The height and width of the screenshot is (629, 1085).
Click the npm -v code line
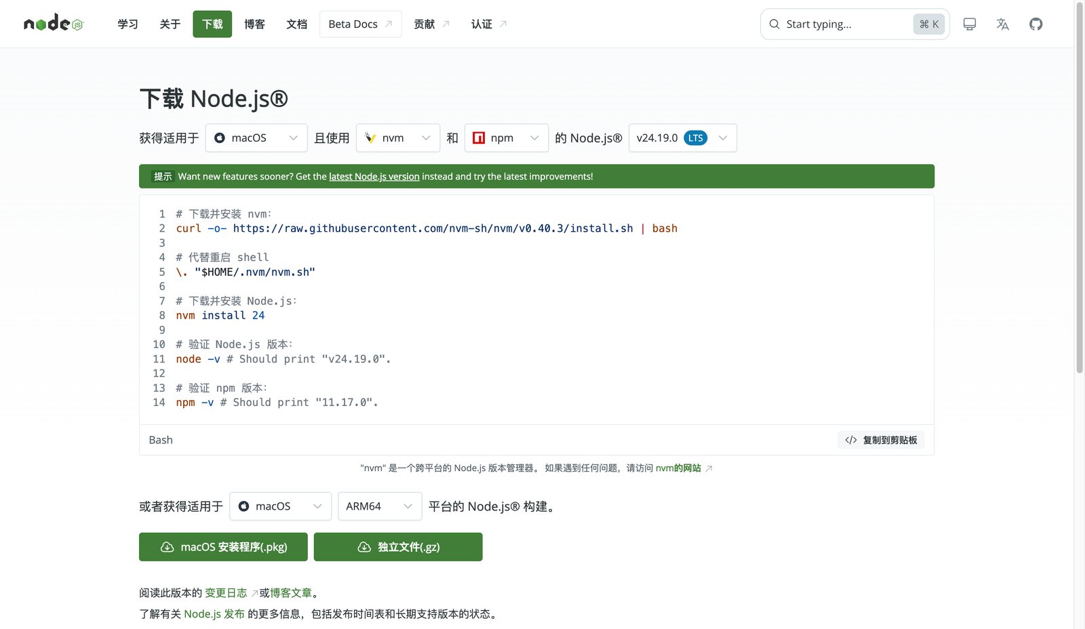click(277, 403)
